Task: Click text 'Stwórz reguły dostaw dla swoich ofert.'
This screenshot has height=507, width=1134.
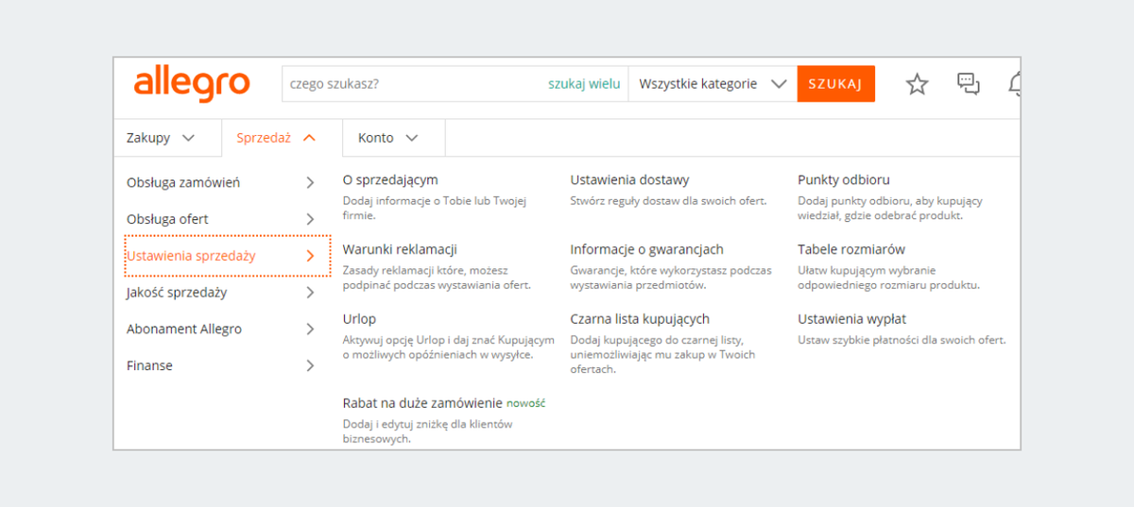Action: pos(669,200)
